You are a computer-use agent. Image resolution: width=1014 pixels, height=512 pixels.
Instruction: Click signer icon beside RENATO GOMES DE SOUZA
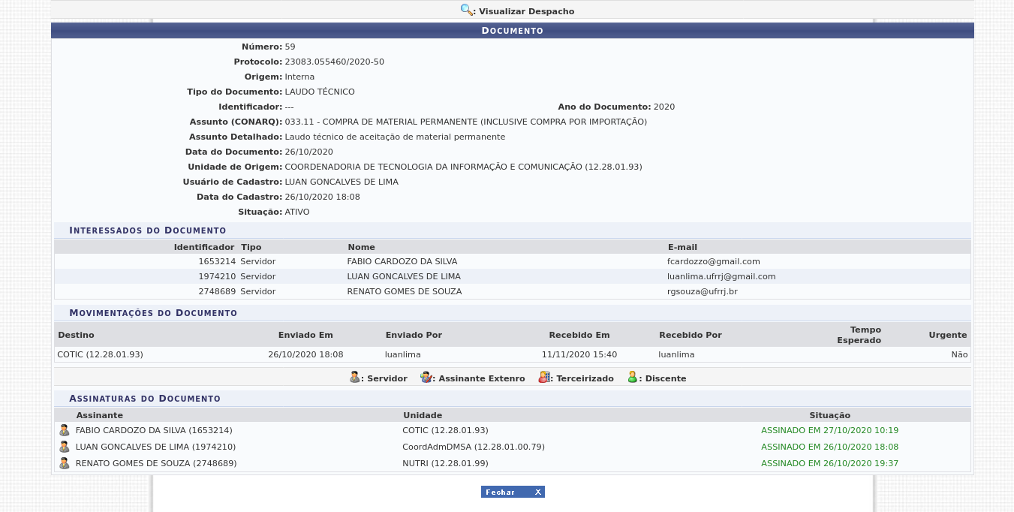click(65, 464)
